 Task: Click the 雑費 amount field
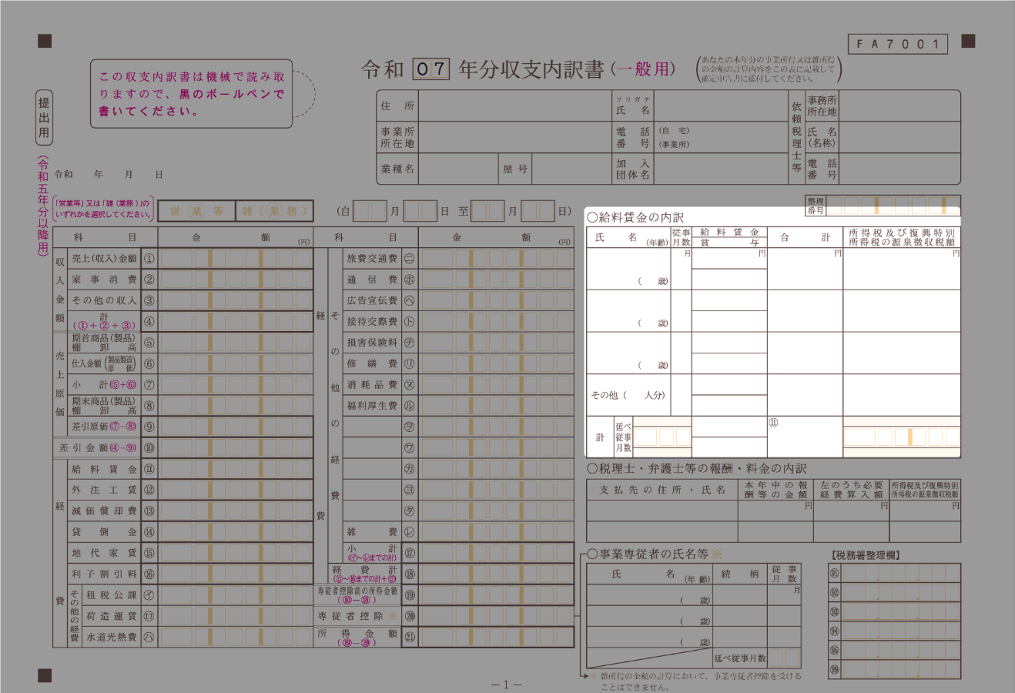(496, 531)
